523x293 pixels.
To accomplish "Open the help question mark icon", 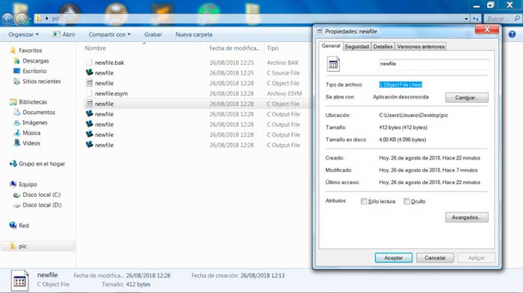I will [x=512, y=34].
